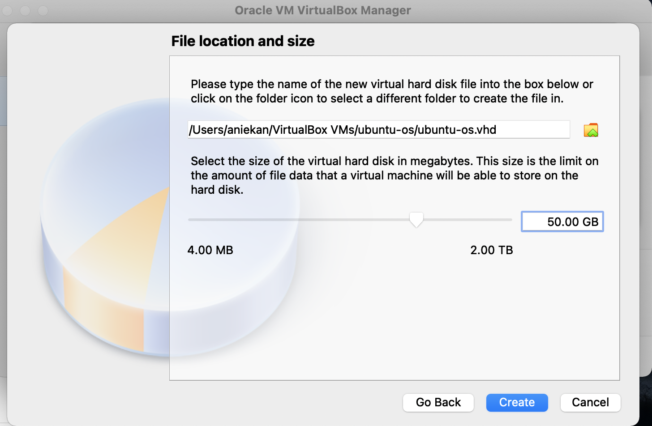Open the folder icon to choose location
Image resolution: width=652 pixels, height=426 pixels.
point(591,130)
